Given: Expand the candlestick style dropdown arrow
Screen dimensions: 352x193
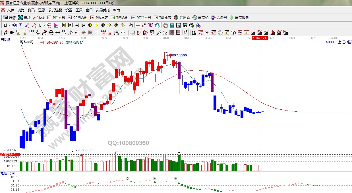Looking at the screenshot, I should click(44, 25).
